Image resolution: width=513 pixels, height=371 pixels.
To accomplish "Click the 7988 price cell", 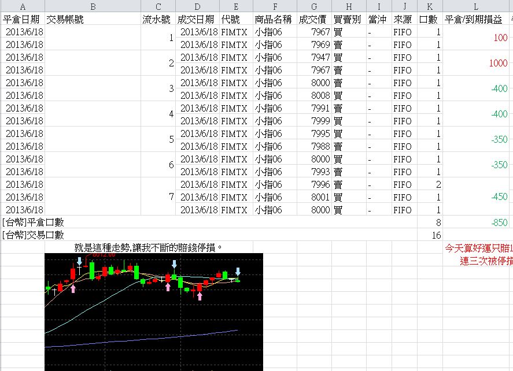I will [315, 146].
